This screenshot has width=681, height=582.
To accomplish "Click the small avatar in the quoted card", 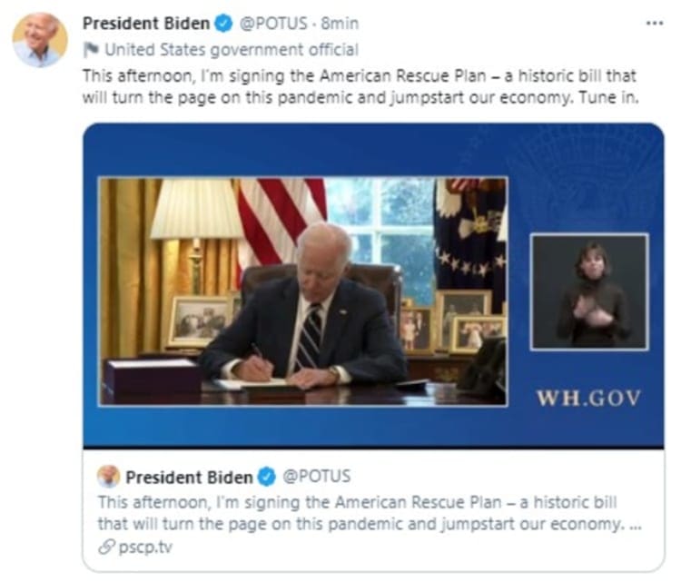I will (x=108, y=477).
